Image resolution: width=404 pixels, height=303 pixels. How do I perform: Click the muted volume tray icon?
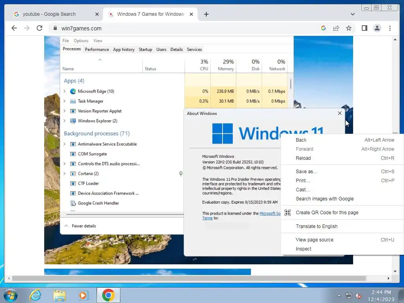(358, 296)
